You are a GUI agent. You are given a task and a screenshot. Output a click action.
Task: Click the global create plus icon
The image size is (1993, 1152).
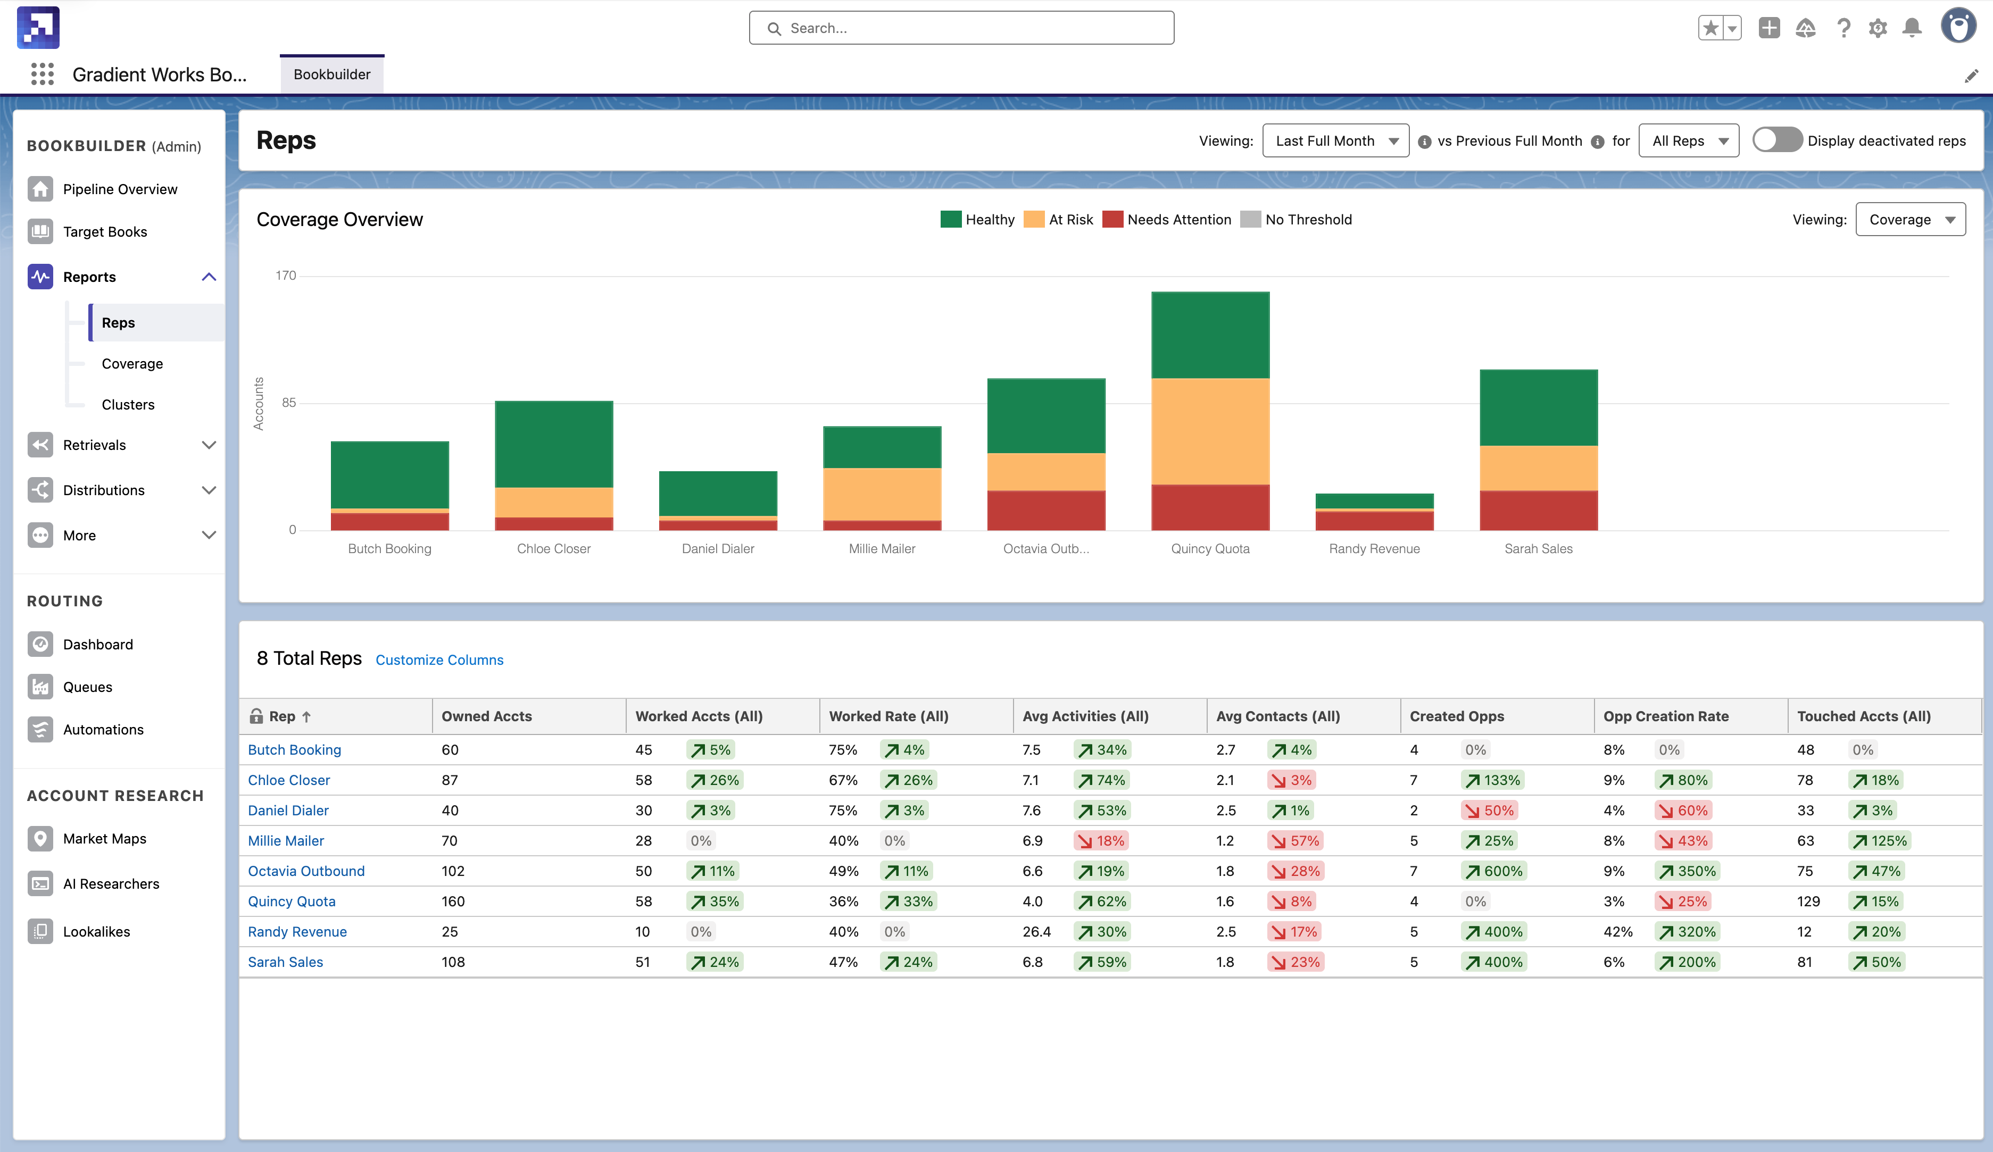coord(1768,29)
